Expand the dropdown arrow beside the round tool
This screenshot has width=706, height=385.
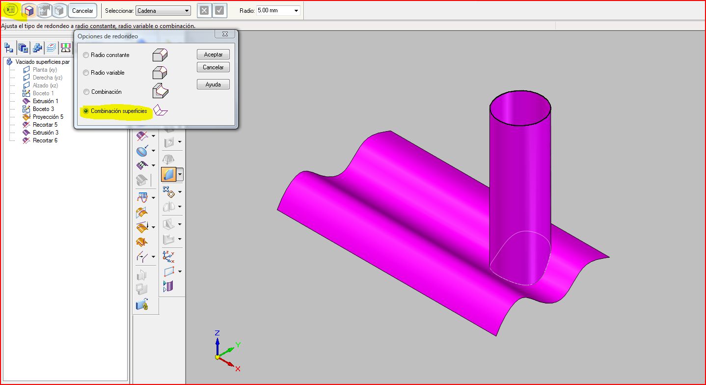coord(180,174)
